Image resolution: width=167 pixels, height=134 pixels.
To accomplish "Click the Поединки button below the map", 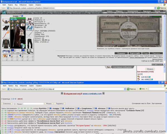I will point(121,53).
